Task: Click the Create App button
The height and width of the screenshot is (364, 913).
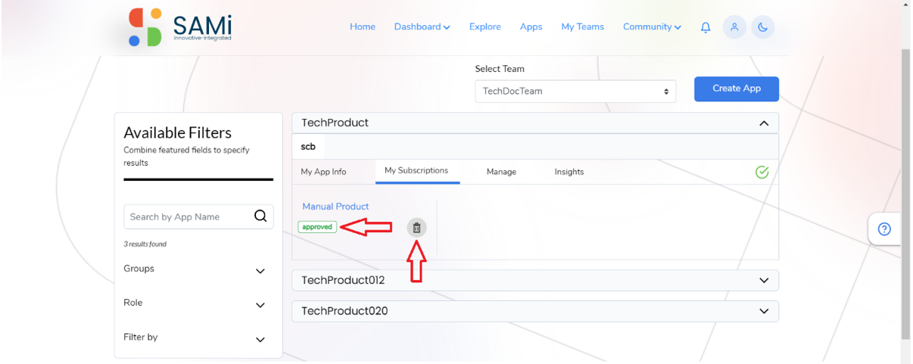Action: 737,89
